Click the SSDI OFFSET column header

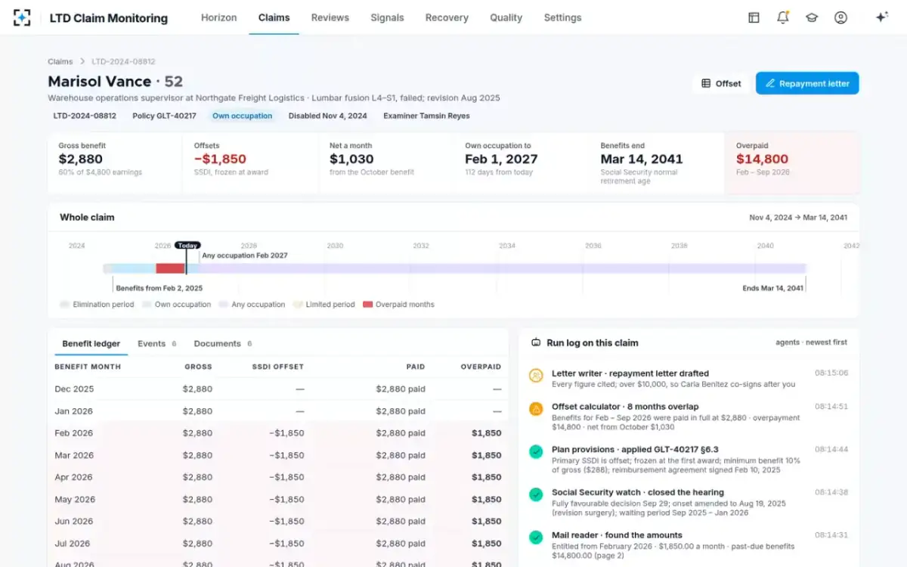(278, 367)
